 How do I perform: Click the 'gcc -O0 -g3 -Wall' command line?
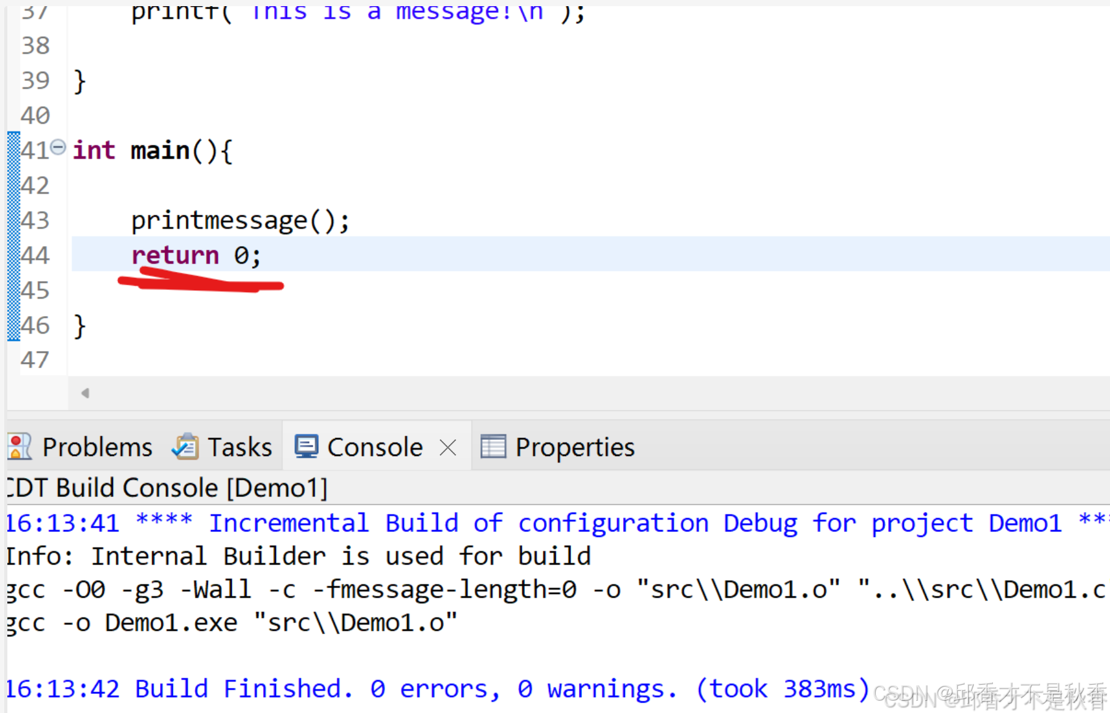(556, 590)
